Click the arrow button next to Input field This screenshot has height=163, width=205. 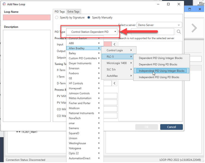click(114, 44)
